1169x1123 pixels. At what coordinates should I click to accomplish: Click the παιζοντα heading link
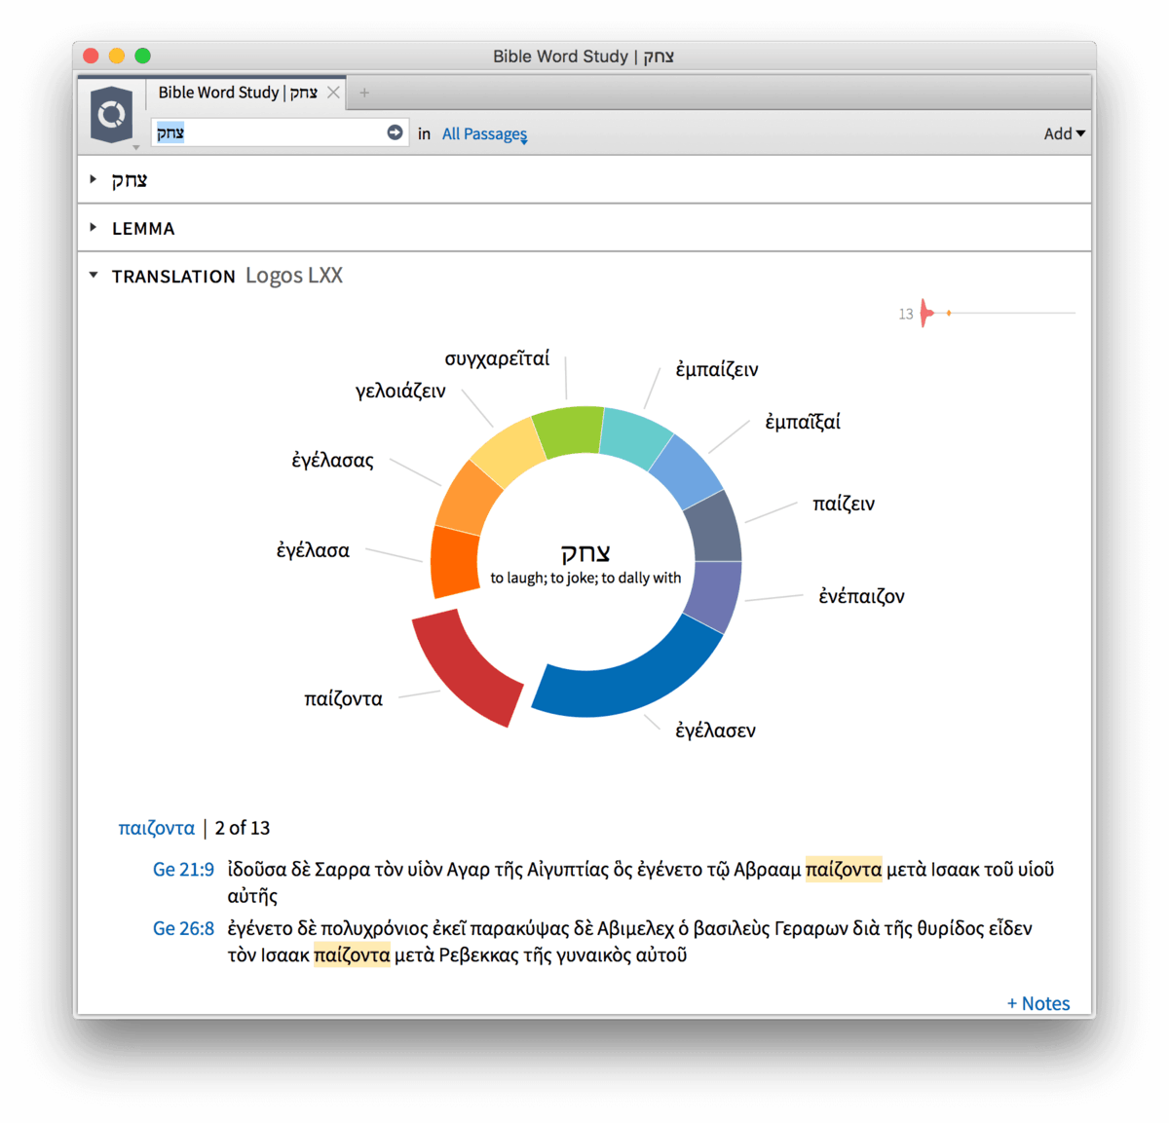(156, 828)
